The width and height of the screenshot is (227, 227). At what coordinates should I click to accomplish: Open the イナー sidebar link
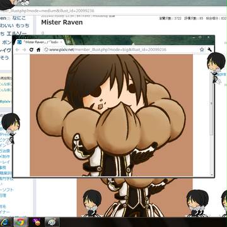pyautogui.click(x=4, y=212)
